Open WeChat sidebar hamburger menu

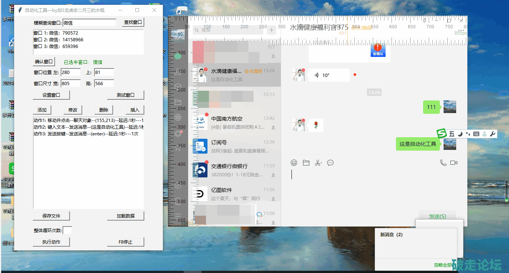coord(178,216)
